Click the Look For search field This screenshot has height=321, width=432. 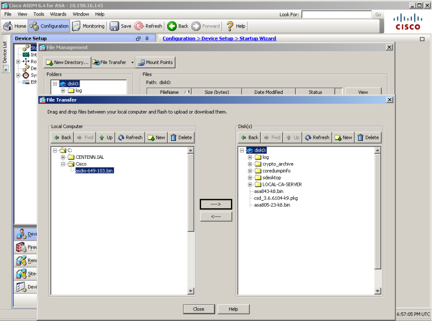(x=336, y=15)
